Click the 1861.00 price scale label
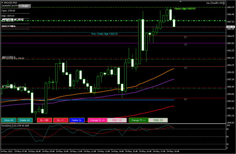The width and height of the screenshot is (236, 154). [x=231, y=58]
